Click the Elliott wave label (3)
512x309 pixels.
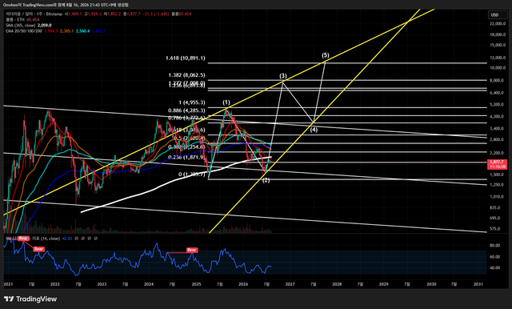point(283,76)
